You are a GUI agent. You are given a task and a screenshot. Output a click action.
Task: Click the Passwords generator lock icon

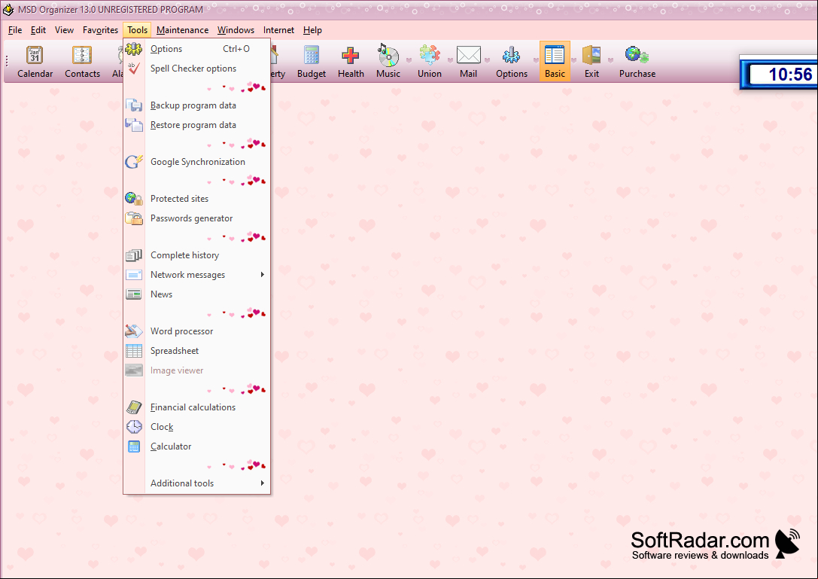pos(134,219)
